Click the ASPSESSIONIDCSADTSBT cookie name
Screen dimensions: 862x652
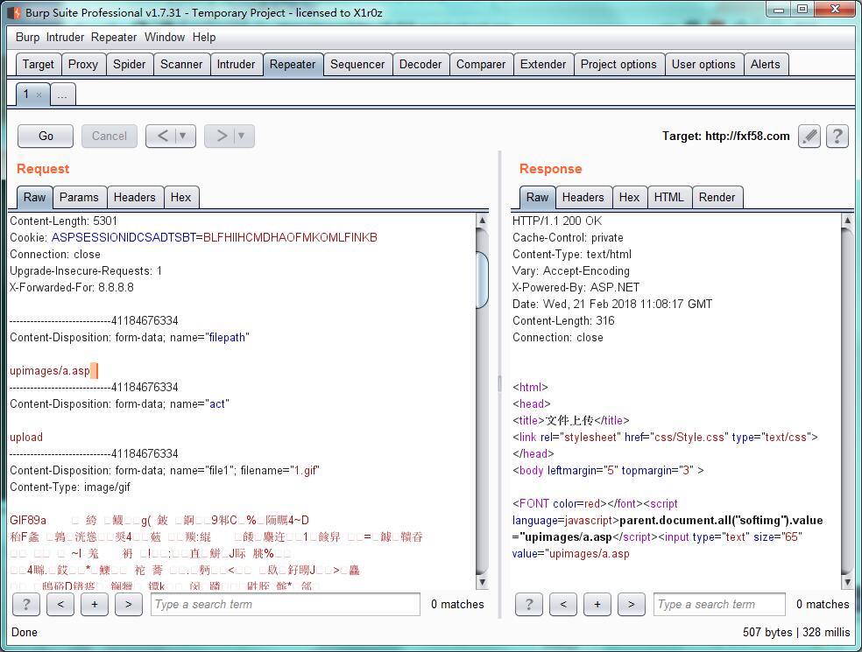coord(124,238)
